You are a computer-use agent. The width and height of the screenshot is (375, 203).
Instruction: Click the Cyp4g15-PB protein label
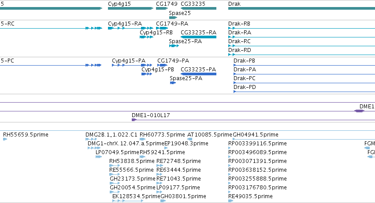[158, 70]
